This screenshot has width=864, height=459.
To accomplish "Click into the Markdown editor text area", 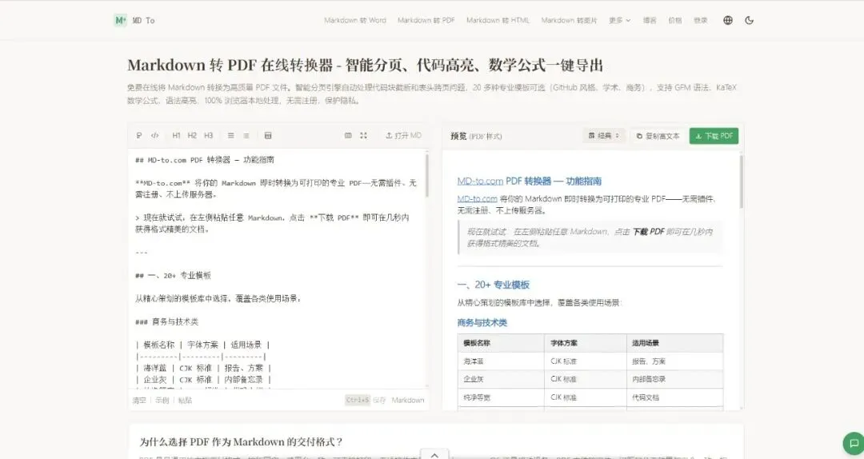I will 277,269.
